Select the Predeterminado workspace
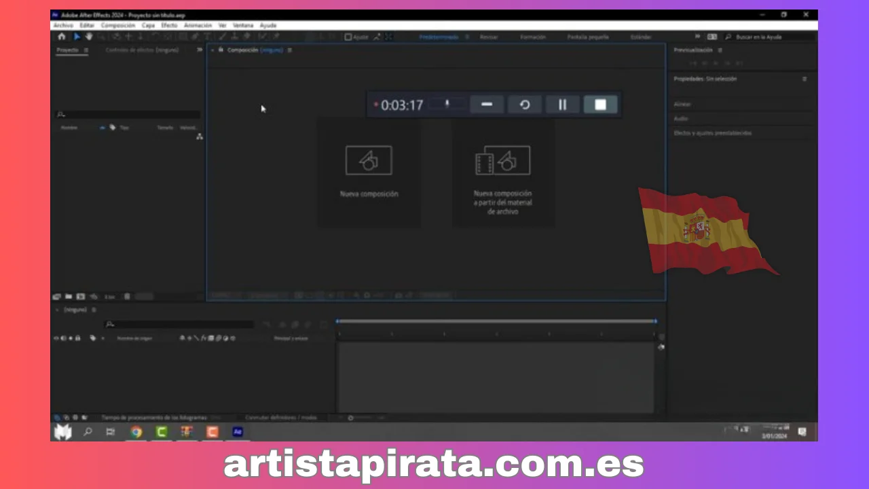The width and height of the screenshot is (869, 489). pyautogui.click(x=439, y=37)
